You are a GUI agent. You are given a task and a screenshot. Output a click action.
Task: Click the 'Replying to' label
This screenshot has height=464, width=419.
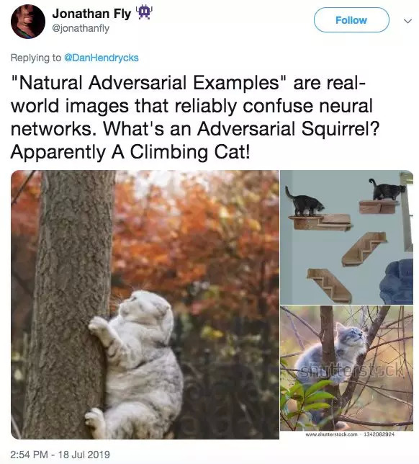tap(36, 58)
